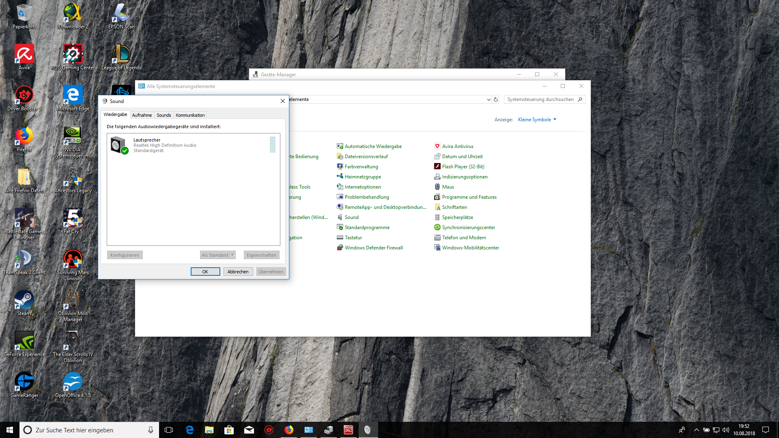Show hidden system tray icons chevron
This screenshot has width=779, height=438.
[696, 430]
